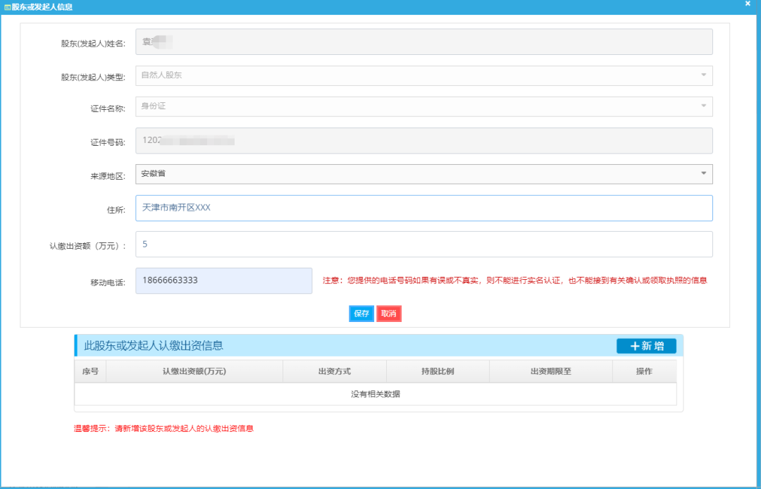Screen dimensions: 761x489
Task: Click the dialog title window icon
Action: [7, 8]
